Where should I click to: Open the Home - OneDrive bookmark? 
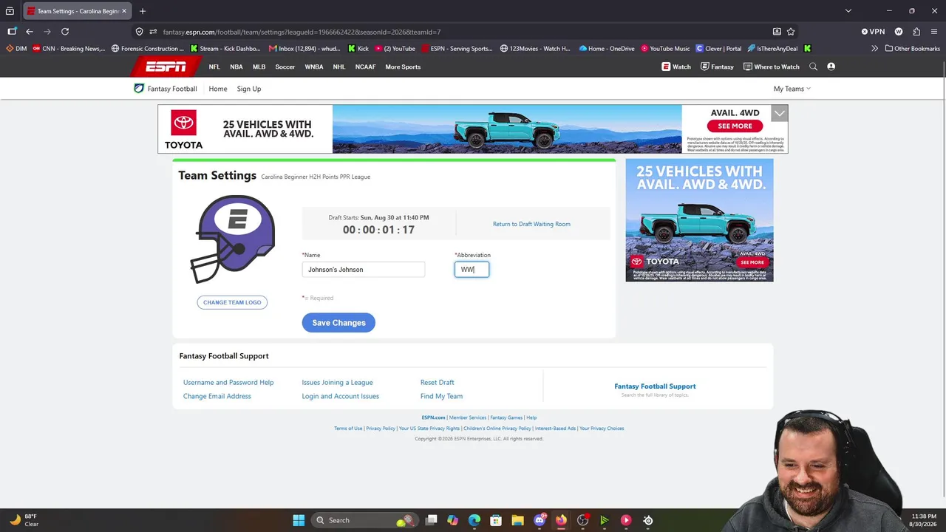click(607, 49)
